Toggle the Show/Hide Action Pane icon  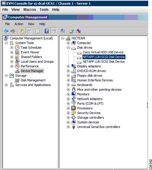[53, 31]
